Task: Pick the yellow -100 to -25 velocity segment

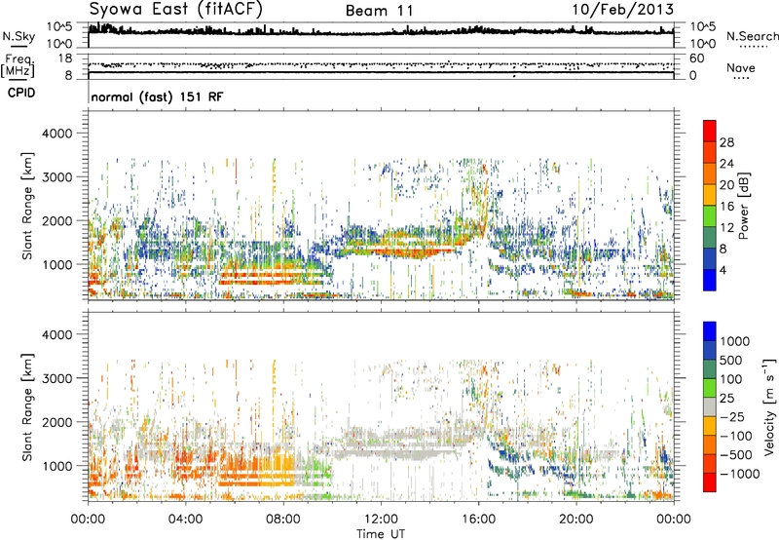Action: pyautogui.click(x=710, y=426)
